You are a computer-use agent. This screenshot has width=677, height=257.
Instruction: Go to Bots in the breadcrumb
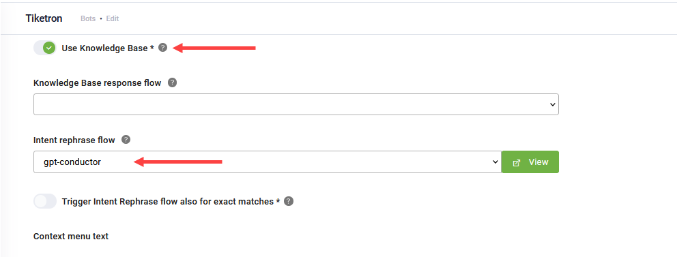pos(88,19)
